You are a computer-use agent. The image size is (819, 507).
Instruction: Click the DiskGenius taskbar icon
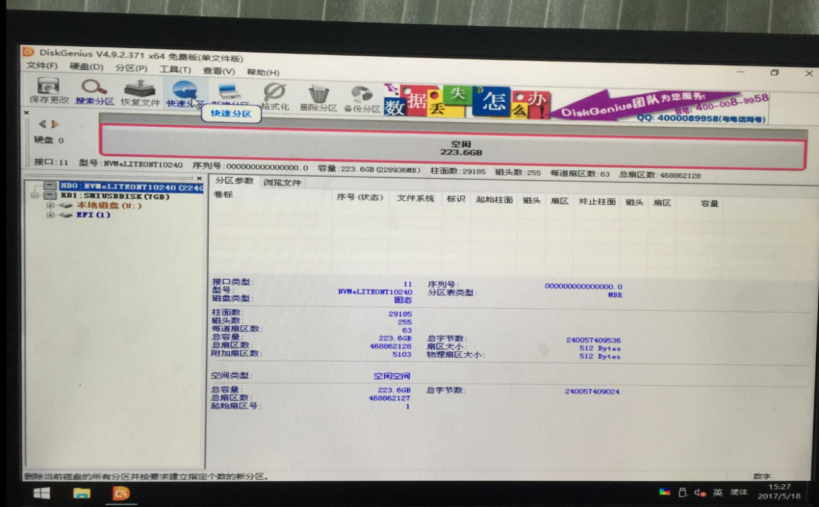(121, 494)
